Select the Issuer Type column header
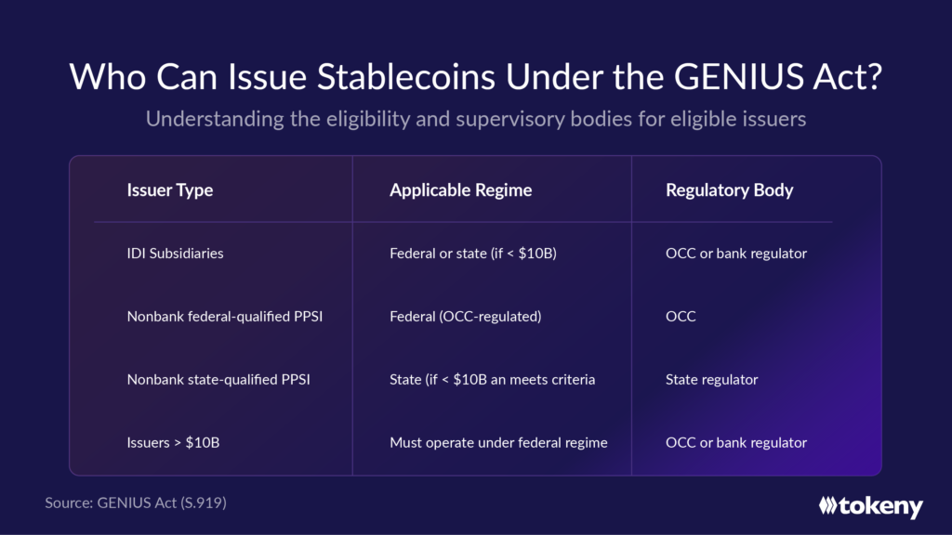Image resolution: width=952 pixels, height=535 pixels. pos(170,189)
